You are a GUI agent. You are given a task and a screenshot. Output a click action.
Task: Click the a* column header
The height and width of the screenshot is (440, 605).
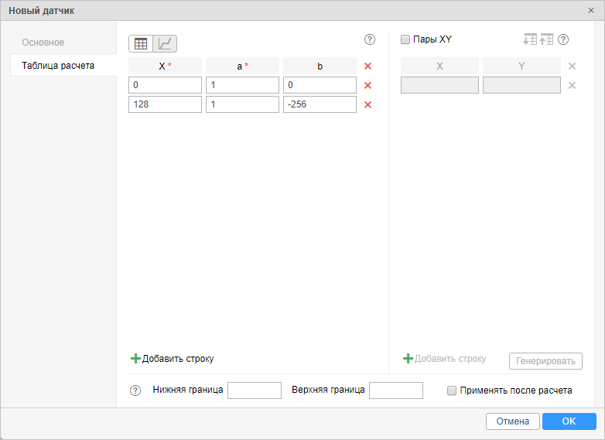point(242,66)
